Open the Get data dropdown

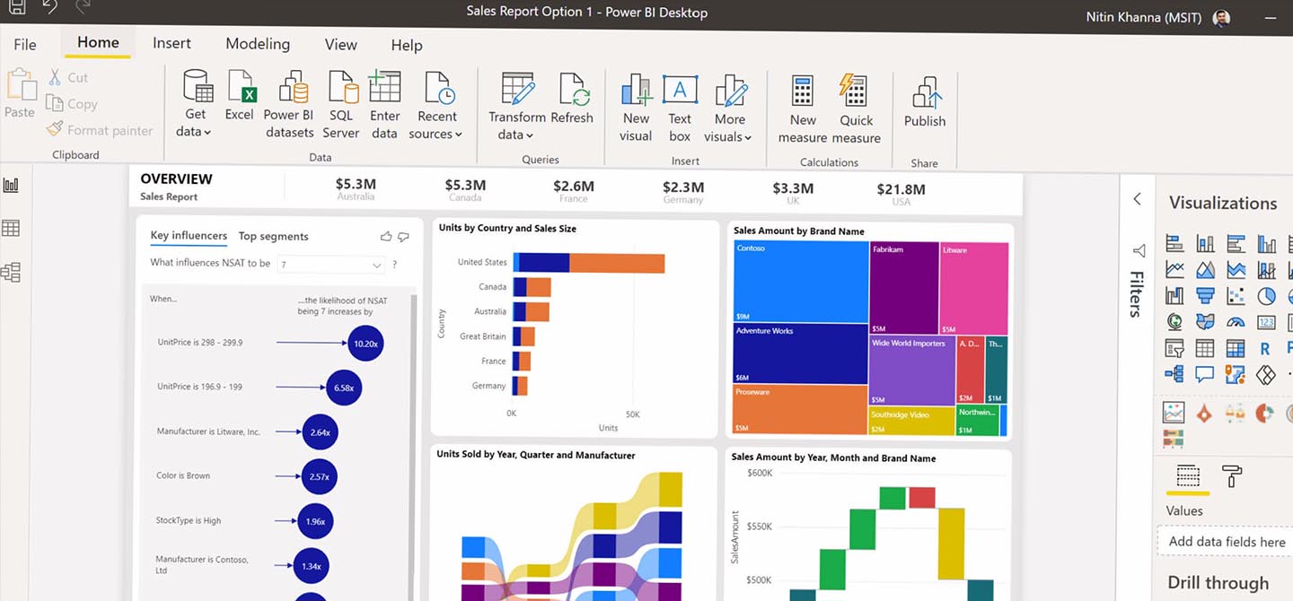(x=195, y=104)
